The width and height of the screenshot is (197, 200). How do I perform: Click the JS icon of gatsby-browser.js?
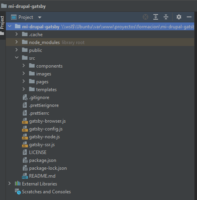(25, 121)
